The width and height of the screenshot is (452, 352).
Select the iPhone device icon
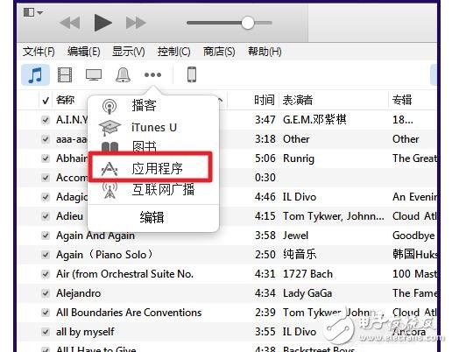(x=192, y=74)
